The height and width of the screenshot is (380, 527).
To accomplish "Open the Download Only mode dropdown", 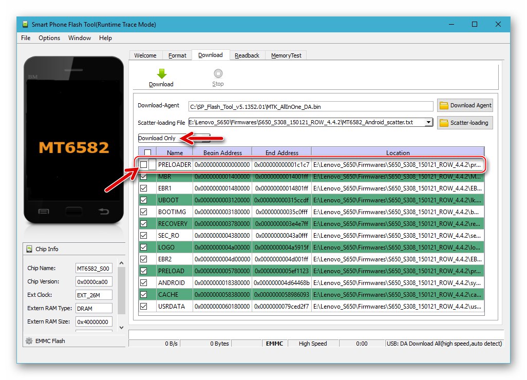I will 204,138.
